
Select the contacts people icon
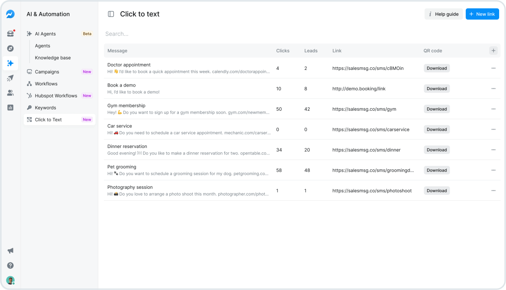(x=10, y=93)
